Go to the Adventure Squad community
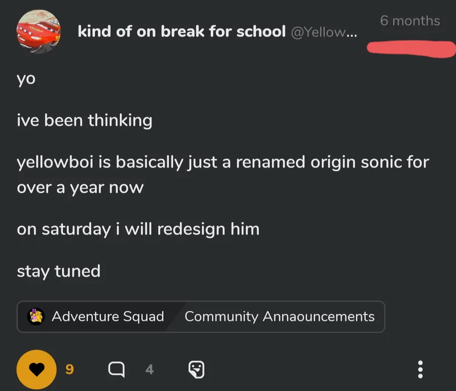Screen dimensions: 456x391 point(107,317)
